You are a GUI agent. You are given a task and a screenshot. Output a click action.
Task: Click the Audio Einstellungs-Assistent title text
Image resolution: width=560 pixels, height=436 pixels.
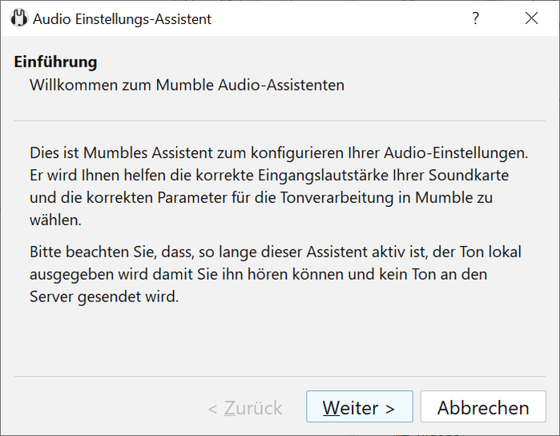122,19
